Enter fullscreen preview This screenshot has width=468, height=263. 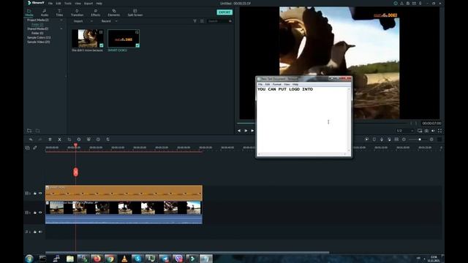coord(439,131)
